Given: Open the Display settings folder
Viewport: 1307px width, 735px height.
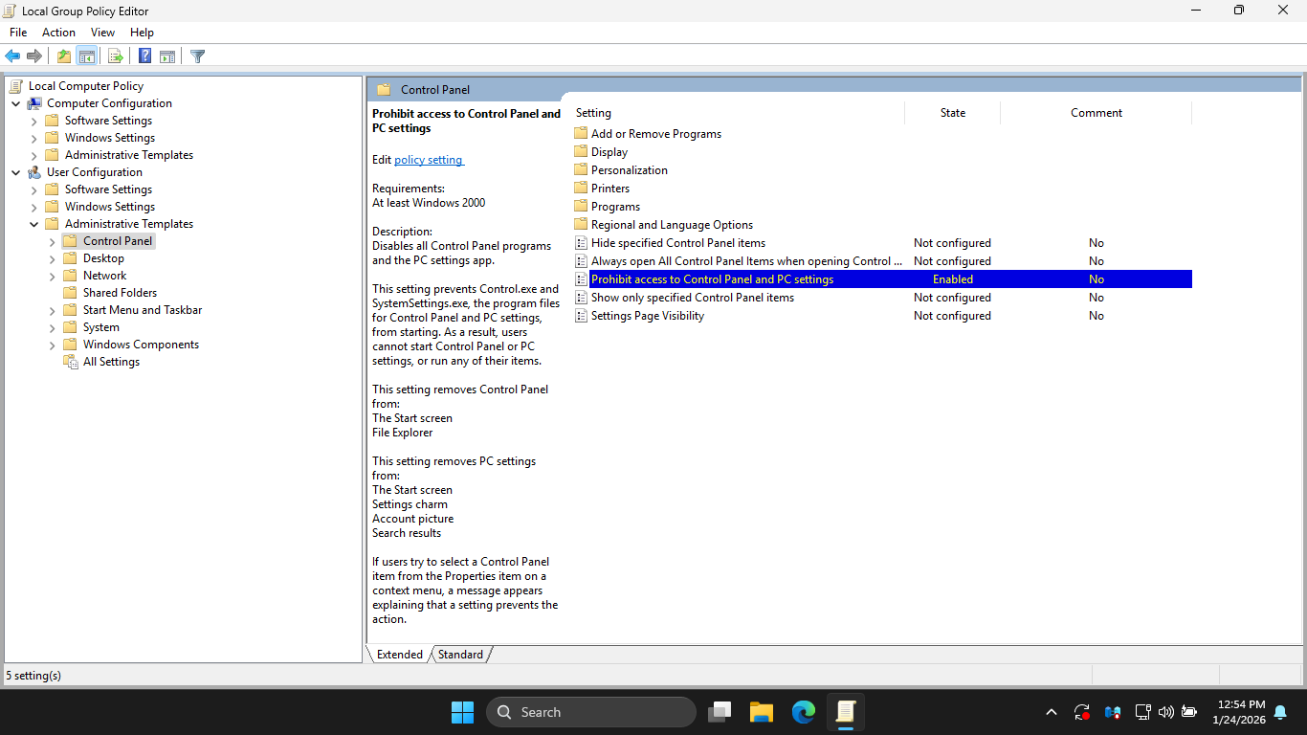Looking at the screenshot, I should tap(609, 152).
